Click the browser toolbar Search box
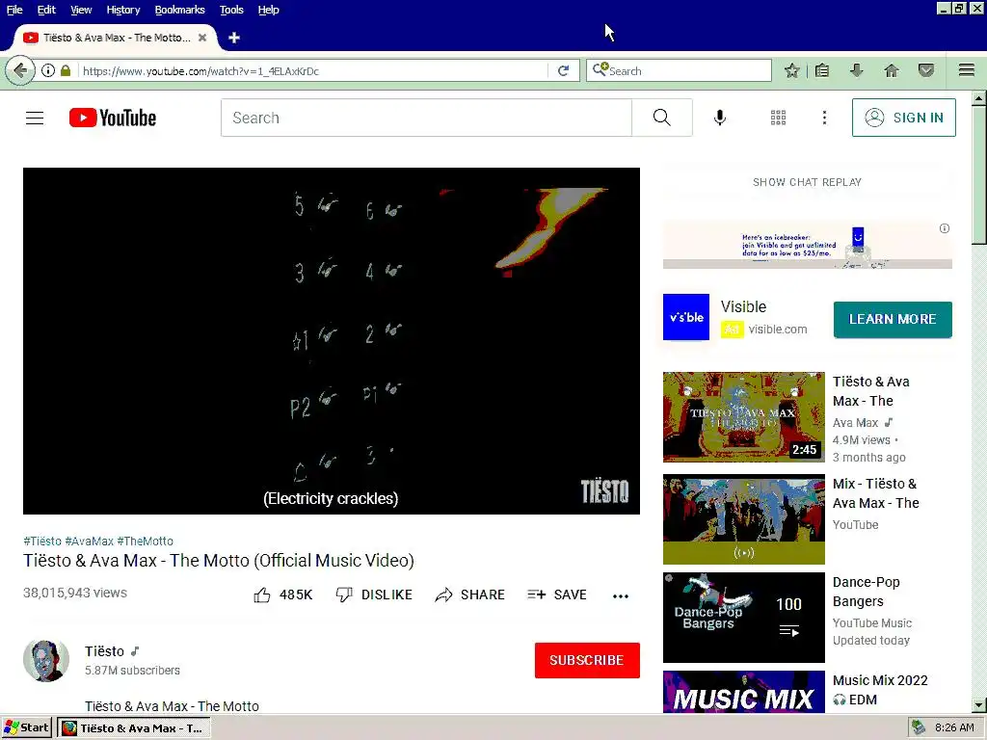 [679, 70]
